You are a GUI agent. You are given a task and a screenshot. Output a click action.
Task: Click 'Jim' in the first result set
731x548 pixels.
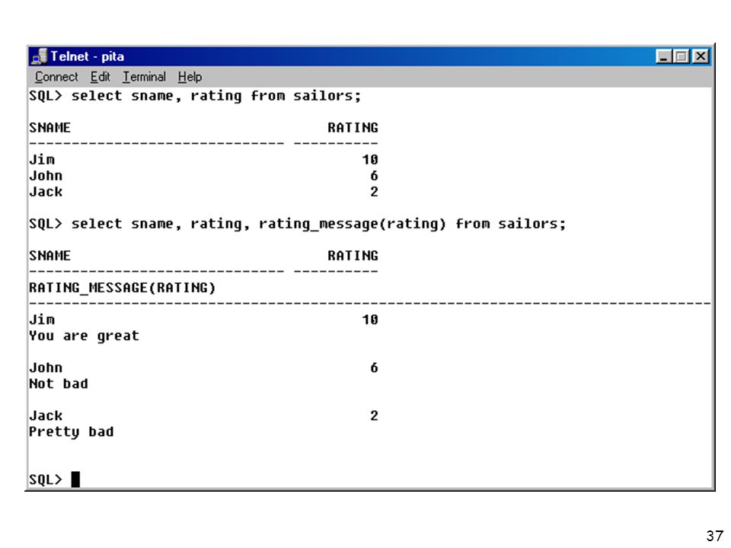[42, 160]
